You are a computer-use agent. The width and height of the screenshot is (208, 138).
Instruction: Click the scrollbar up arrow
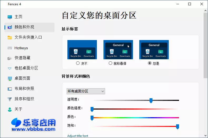pyautogui.click(x=205, y=11)
